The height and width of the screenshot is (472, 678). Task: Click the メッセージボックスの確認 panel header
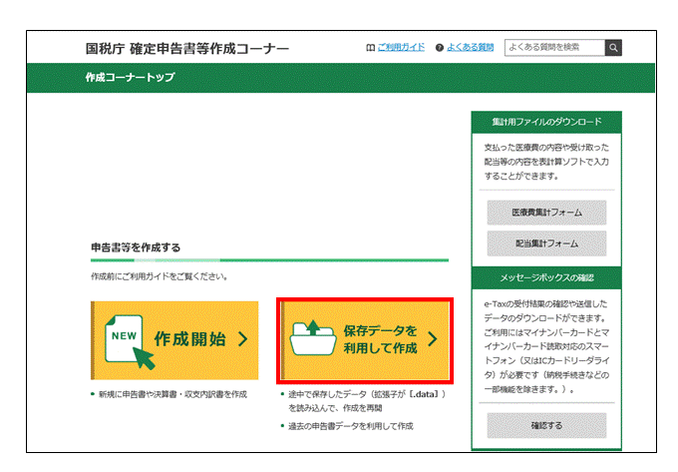(x=545, y=276)
